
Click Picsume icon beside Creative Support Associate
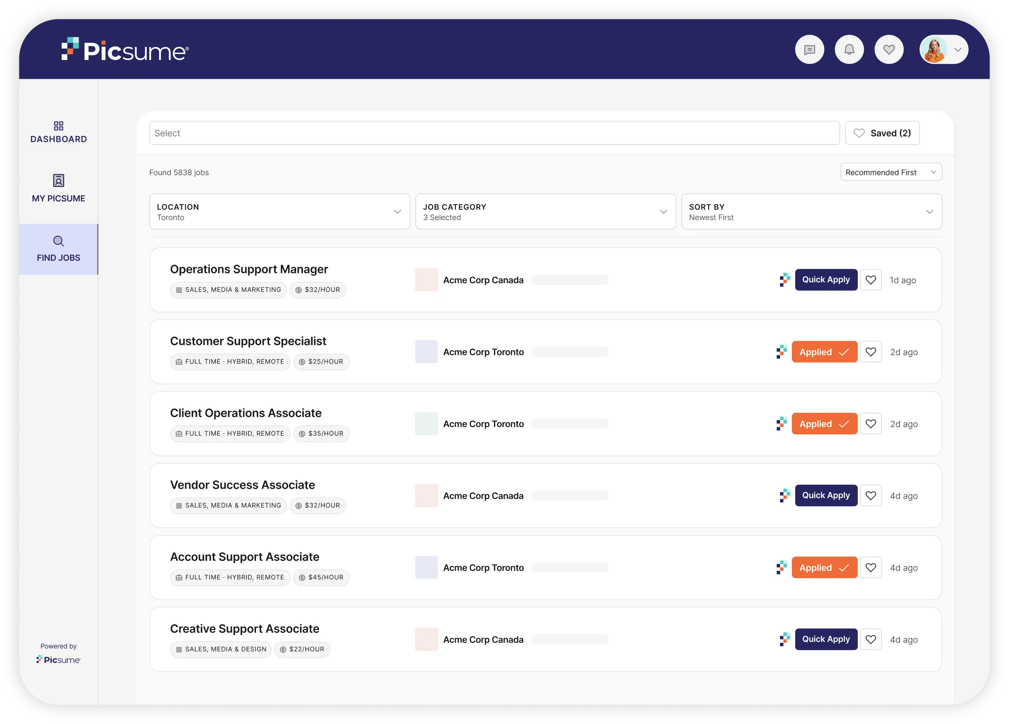point(784,639)
